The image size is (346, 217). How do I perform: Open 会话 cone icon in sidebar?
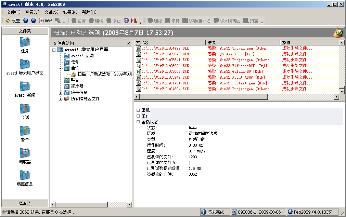25,112
